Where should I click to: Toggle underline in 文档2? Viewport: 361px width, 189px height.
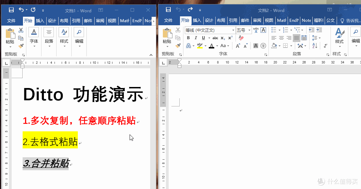click(x=203, y=38)
